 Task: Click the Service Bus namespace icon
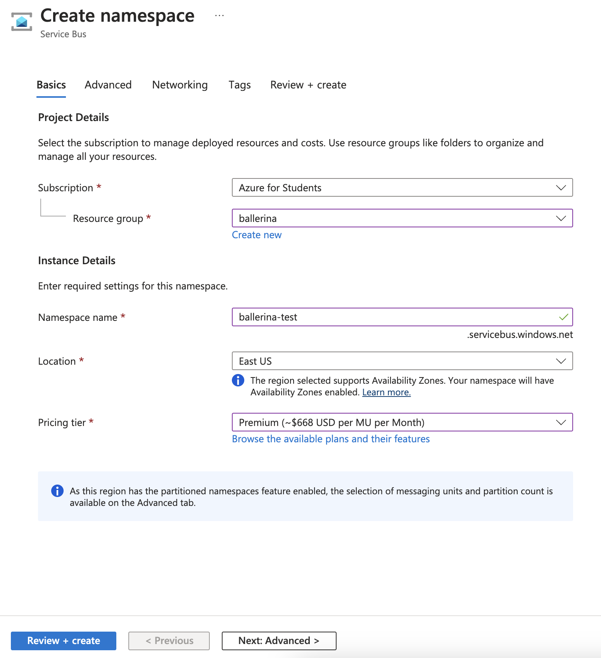pos(22,22)
